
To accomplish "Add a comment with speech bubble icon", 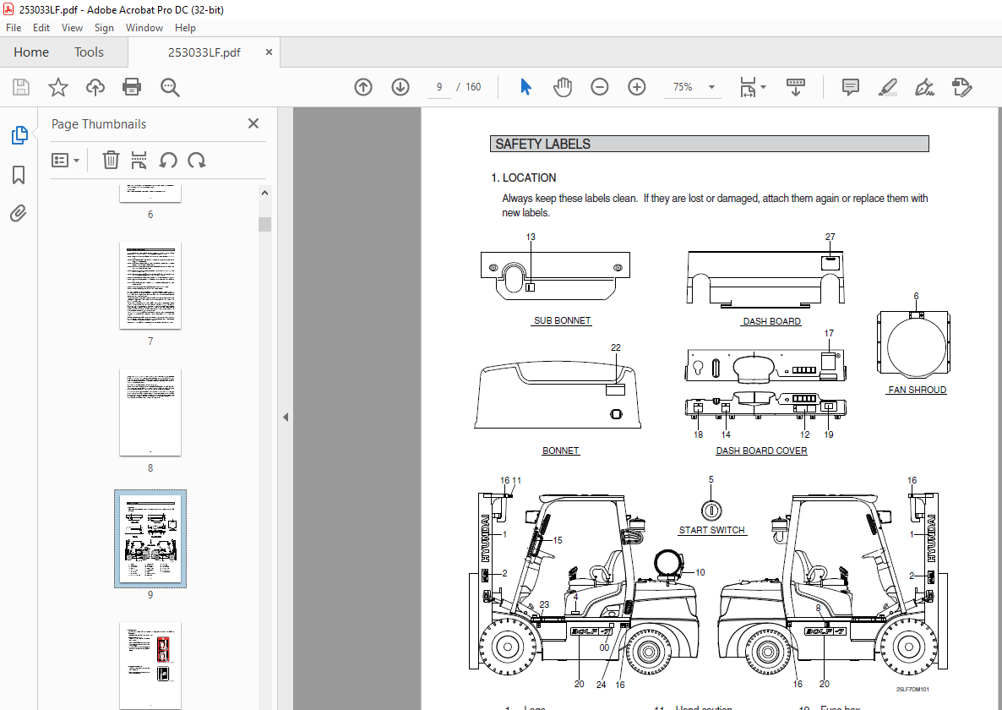I will pyautogui.click(x=851, y=87).
